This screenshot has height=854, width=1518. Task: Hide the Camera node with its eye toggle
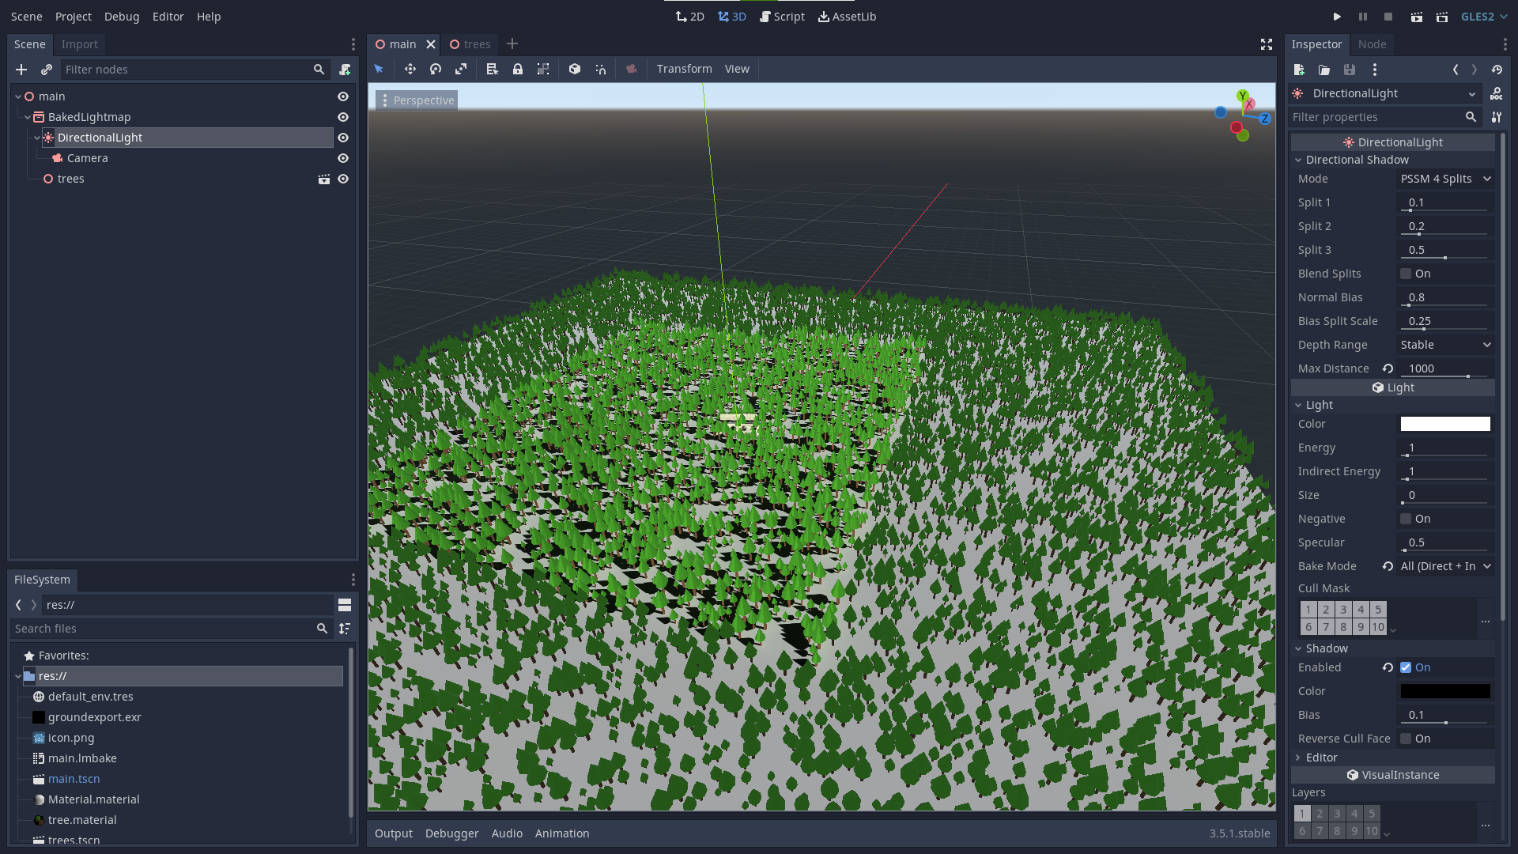[342, 158]
